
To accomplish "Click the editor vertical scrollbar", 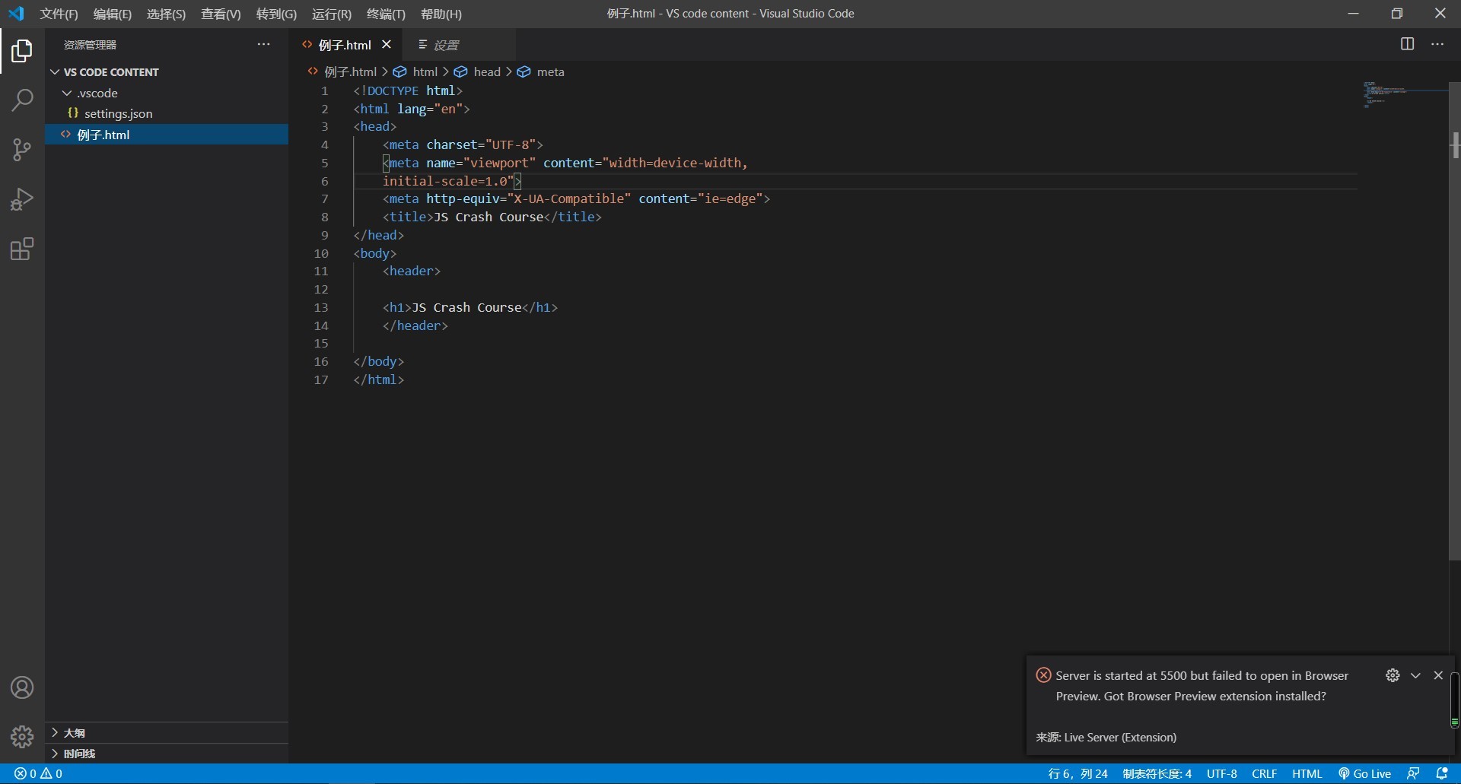I will pos(1454,321).
